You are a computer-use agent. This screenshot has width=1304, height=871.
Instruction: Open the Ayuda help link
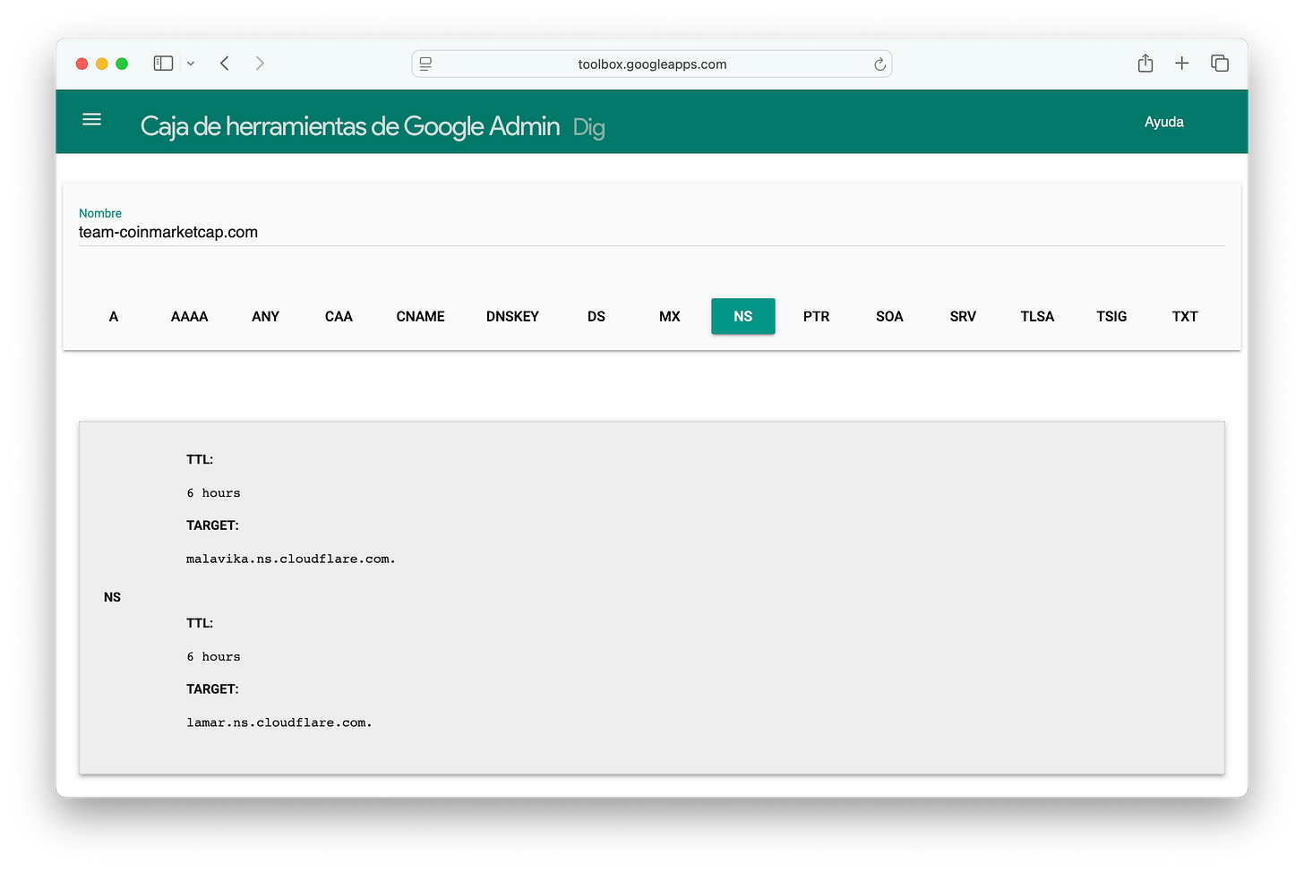1163,122
